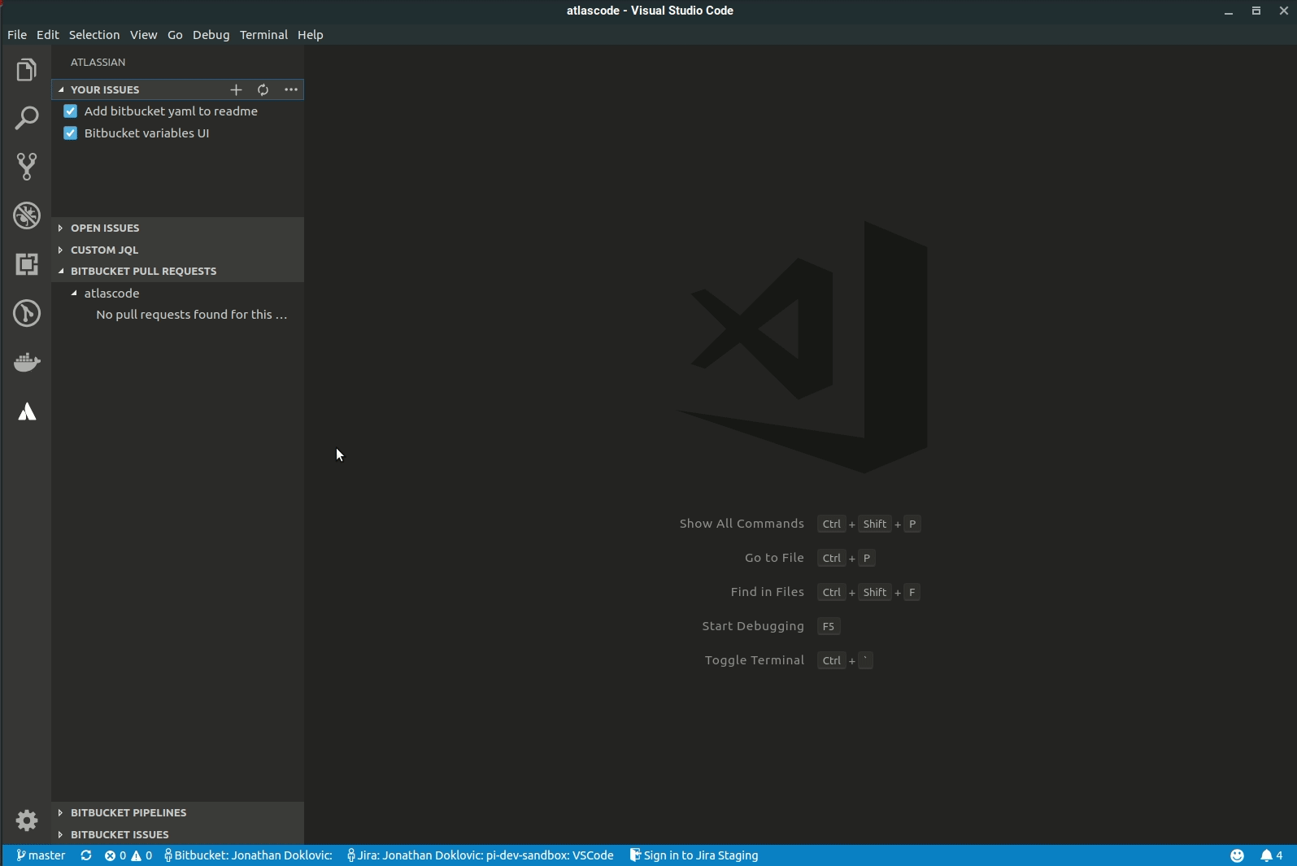Open notifications bell in status bar
1297x866 pixels.
(x=1272, y=855)
